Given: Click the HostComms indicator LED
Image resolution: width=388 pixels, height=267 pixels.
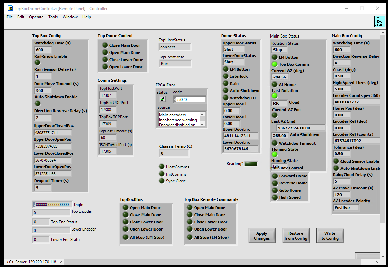Looking at the screenshot, I should pos(162,167).
